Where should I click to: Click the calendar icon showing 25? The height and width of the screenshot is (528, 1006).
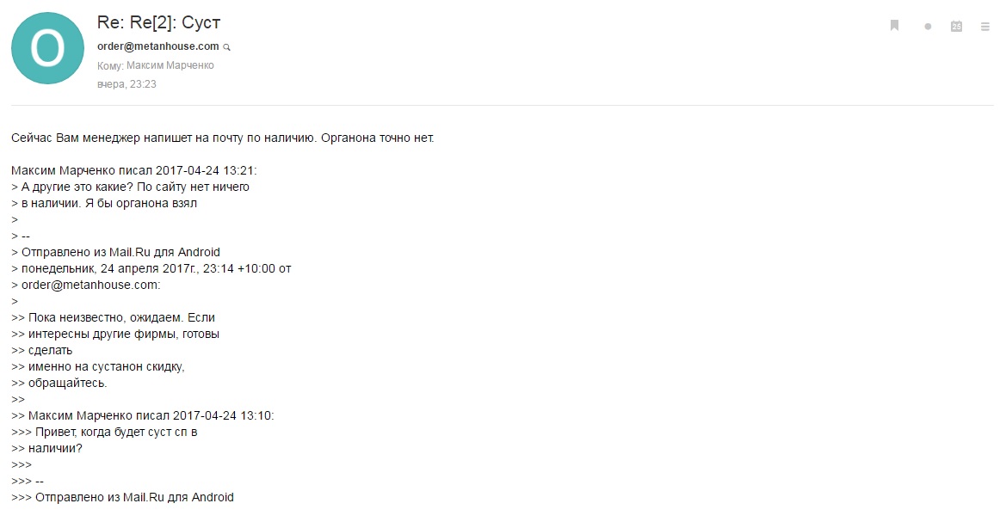pyautogui.click(x=956, y=26)
